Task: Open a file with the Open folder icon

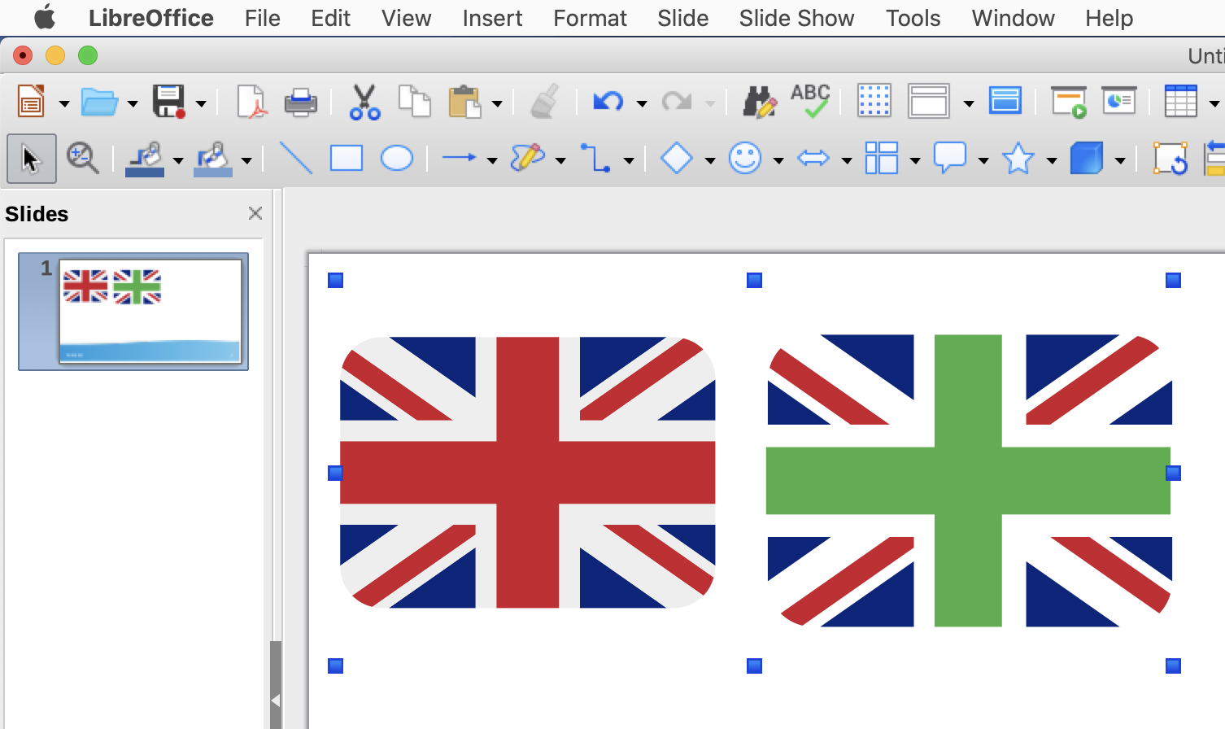Action: (x=99, y=103)
